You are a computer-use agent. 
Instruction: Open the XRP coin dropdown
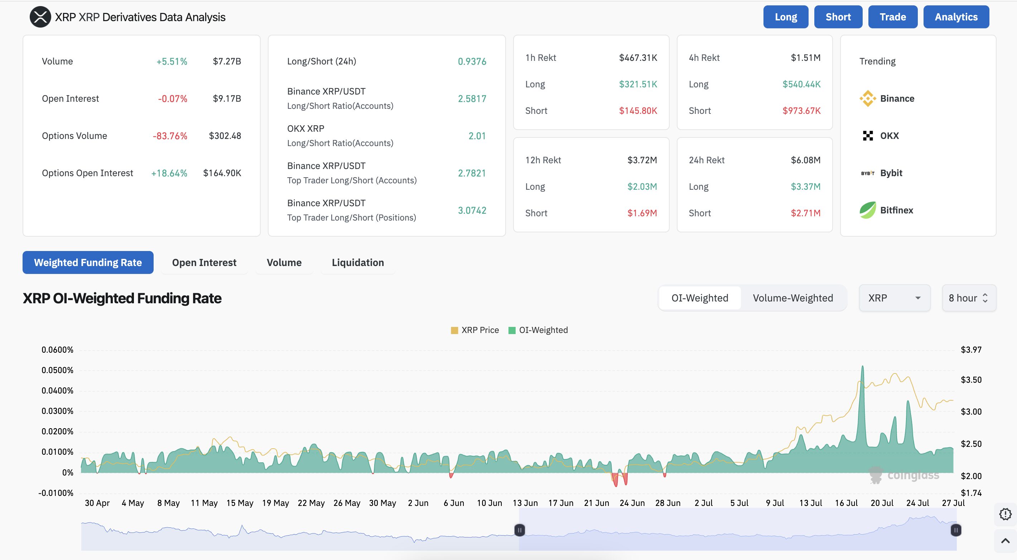point(894,298)
